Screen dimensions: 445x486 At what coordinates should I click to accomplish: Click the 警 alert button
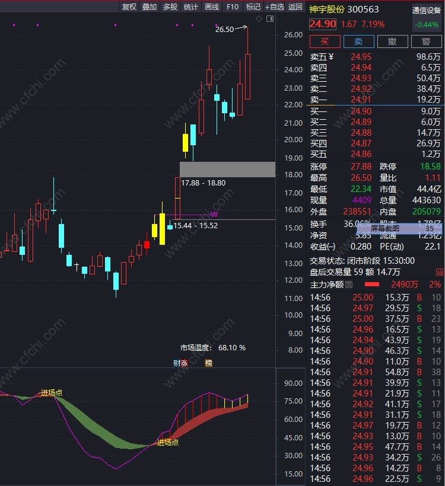click(x=427, y=41)
